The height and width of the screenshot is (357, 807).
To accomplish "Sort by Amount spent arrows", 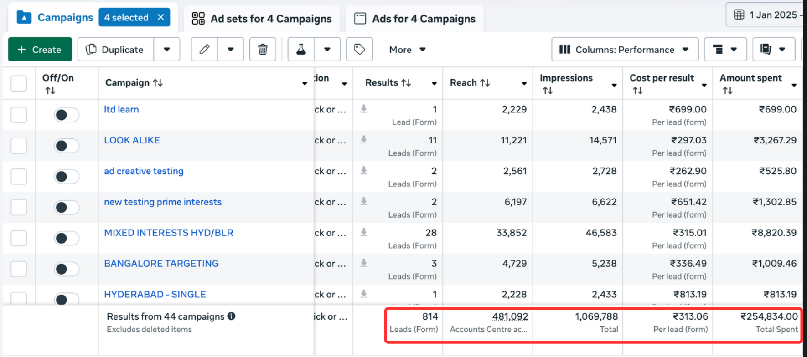I will [728, 91].
